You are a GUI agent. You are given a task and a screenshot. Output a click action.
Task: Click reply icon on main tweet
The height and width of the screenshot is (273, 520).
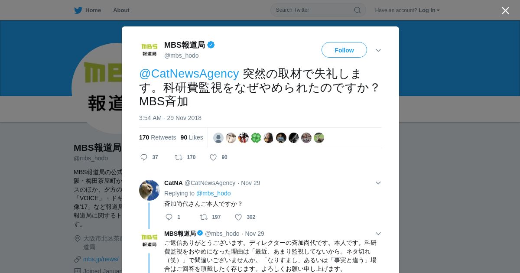tap(144, 157)
